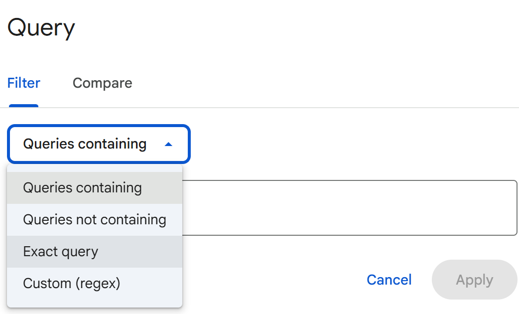This screenshot has width=519, height=314.
Task: Switch to the Compare tab
Action: [102, 83]
